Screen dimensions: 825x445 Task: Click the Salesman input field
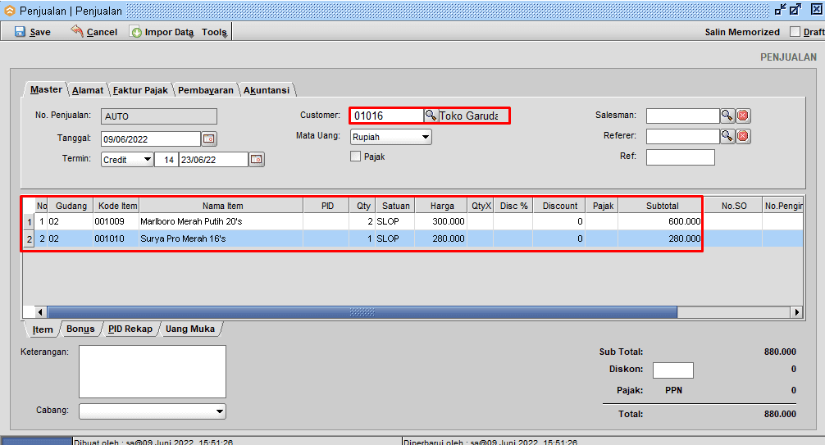click(x=683, y=116)
